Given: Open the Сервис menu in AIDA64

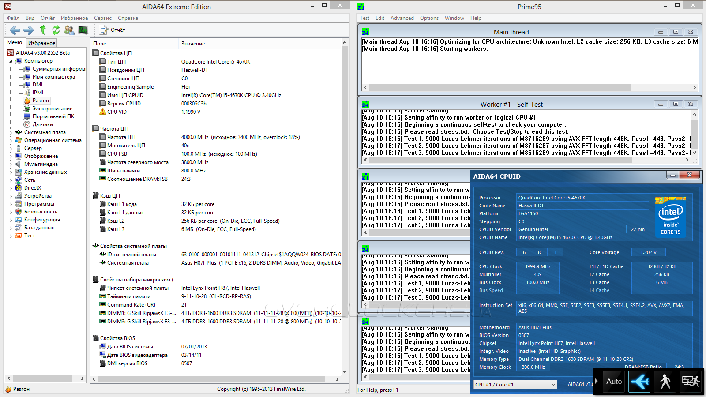Looking at the screenshot, I should click(102, 18).
